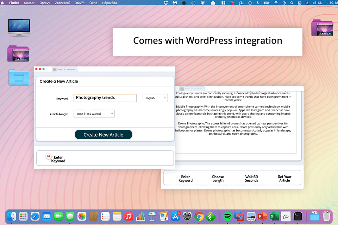Open Wi-Fi menu in menu bar
The width and height of the screenshot is (338, 225).
coord(276,3)
